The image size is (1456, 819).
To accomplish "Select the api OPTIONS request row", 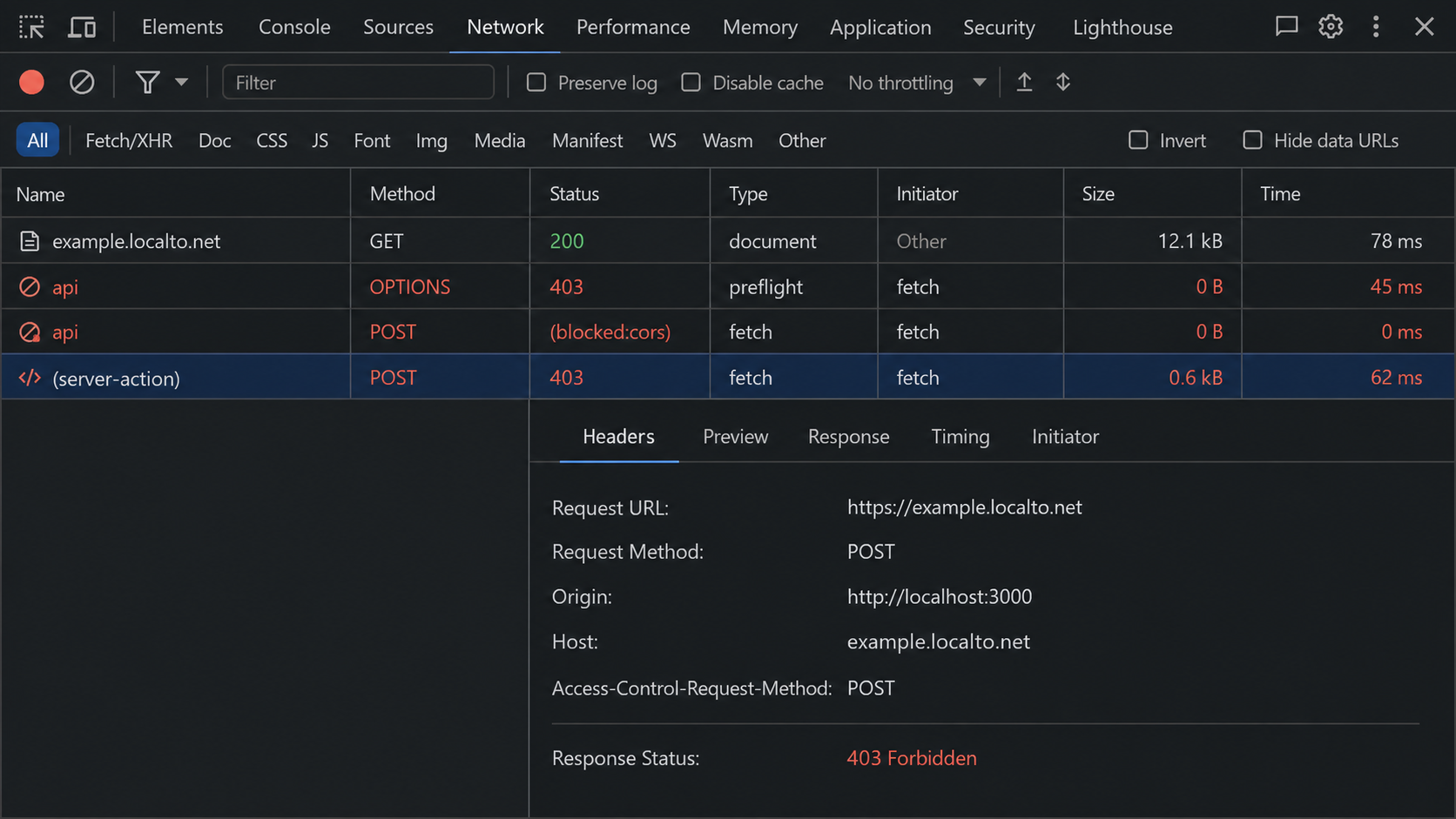I will 728,286.
